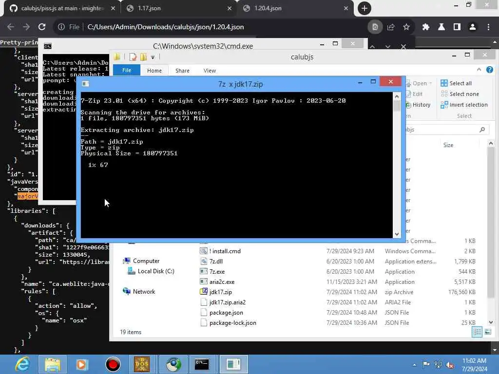Click the 7z window scrollbar down arrow
Viewport: 499px width, 374px height.
(x=397, y=234)
